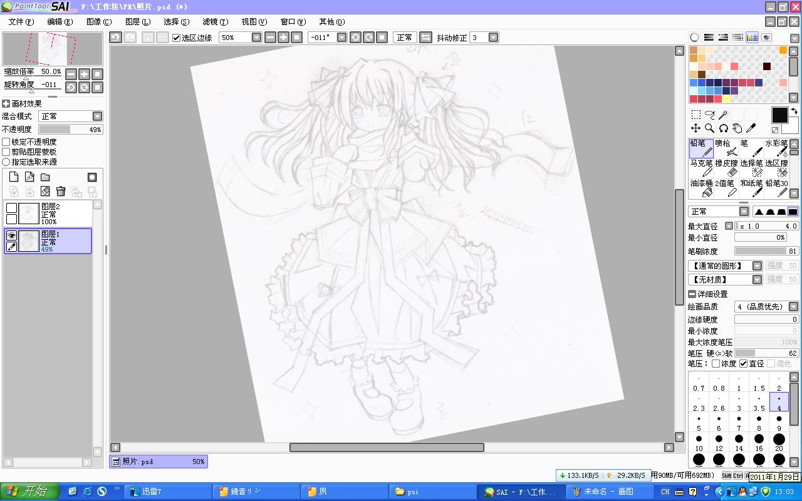The height and width of the screenshot is (501, 802).
Task: Expand the 画材效果 section
Action: coord(6,104)
